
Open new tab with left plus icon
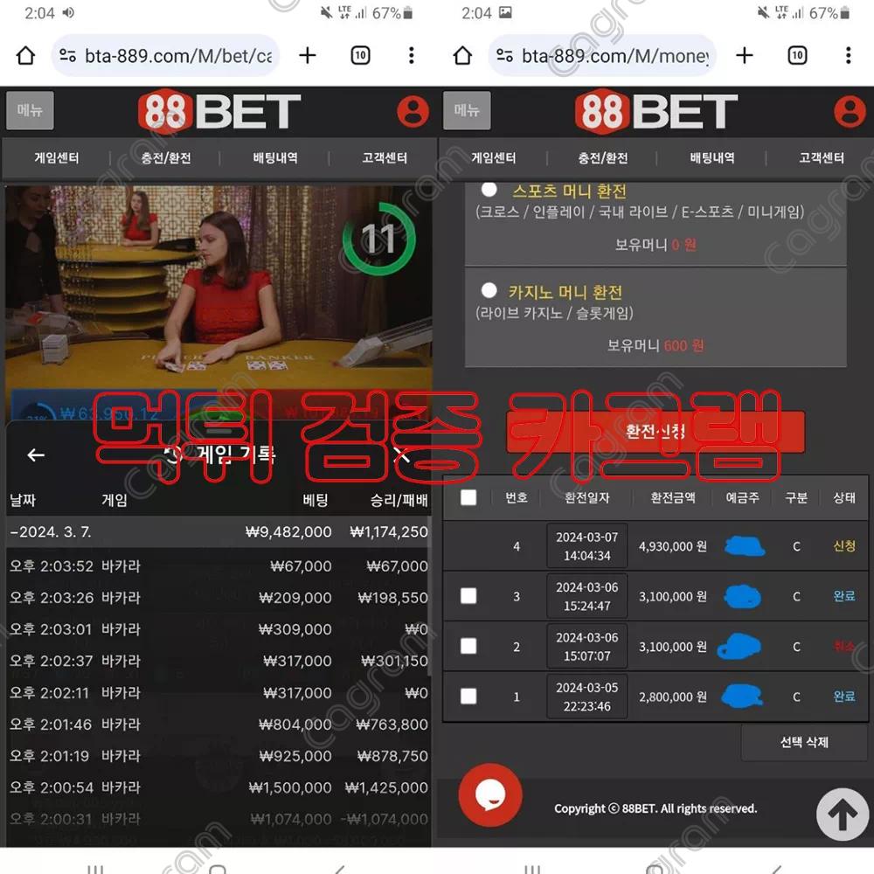307,56
